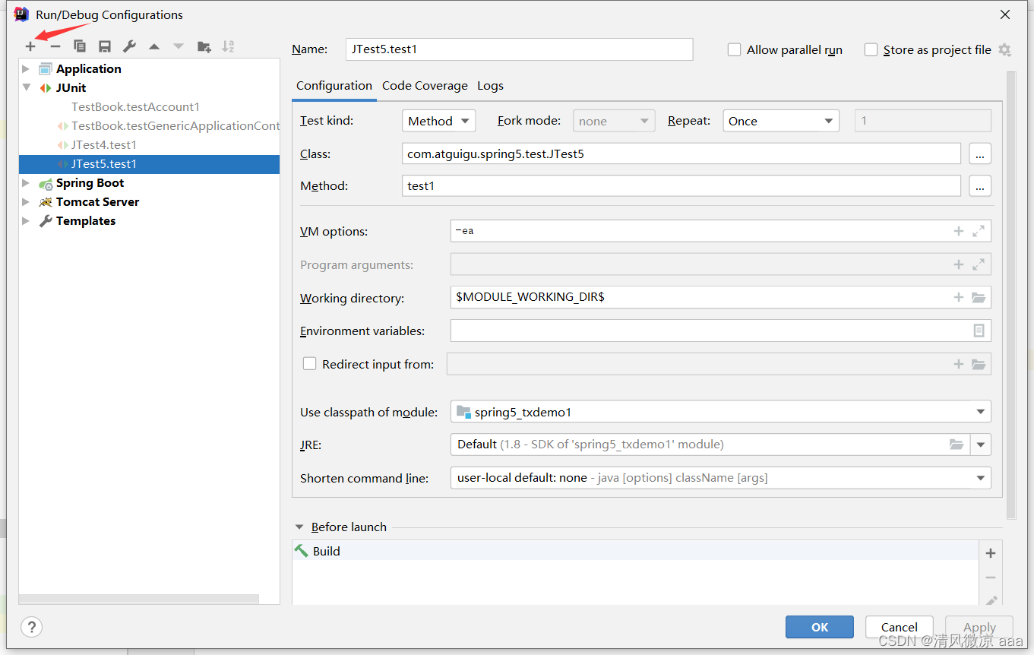Open the JRE dropdown arrow
1034x655 pixels.
click(981, 445)
